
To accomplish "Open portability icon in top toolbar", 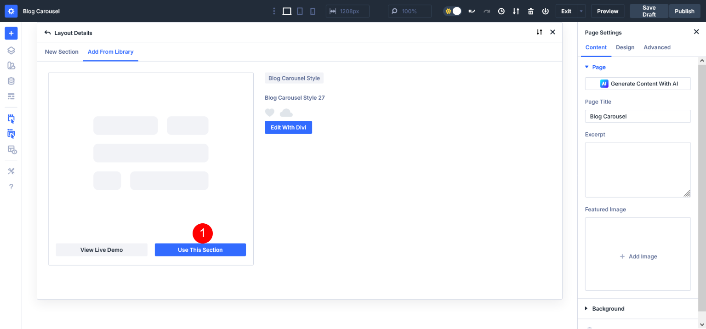I will (x=516, y=11).
